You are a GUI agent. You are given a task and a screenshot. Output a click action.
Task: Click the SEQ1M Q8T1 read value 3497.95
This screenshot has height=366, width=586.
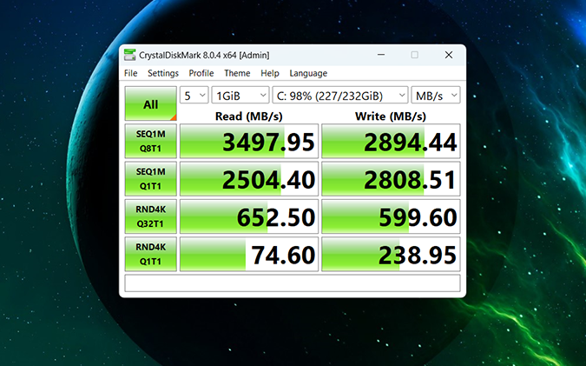[249, 141]
